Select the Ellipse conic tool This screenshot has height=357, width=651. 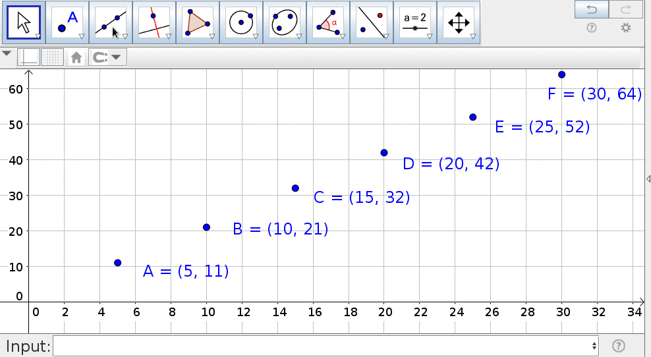(285, 22)
